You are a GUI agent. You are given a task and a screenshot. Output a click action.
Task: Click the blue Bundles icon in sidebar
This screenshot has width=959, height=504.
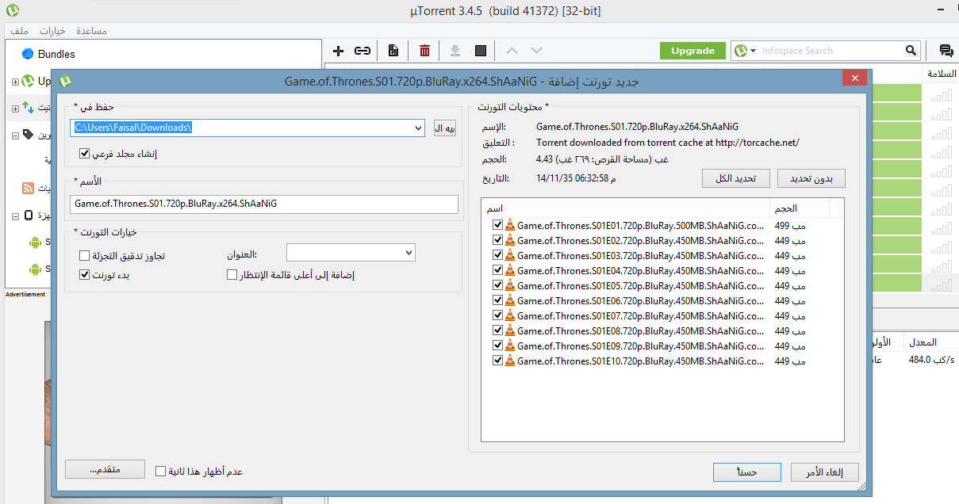[28, 54]
